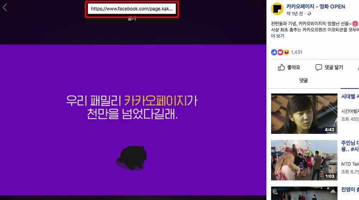Open the video thumbnail lasting 1:03
359x200 pixels.
coord(304,160)
